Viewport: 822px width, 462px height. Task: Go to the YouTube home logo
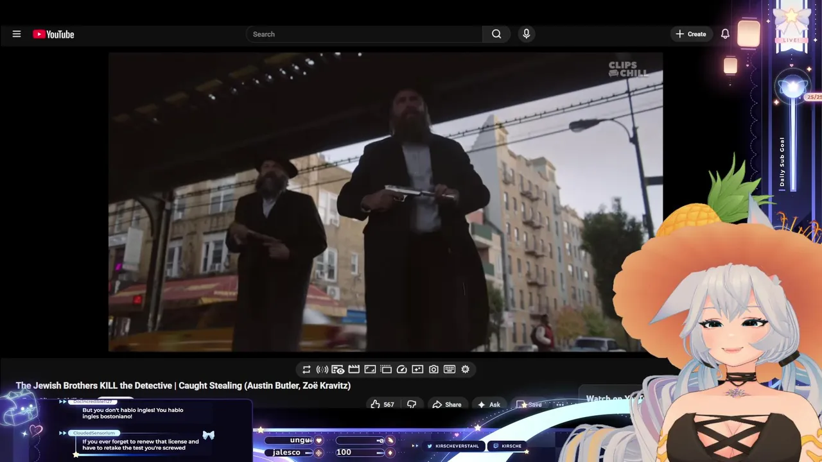click(53, 34)
